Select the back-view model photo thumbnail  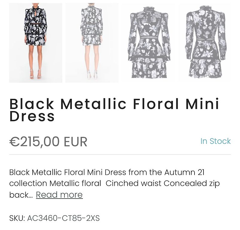(x=92, y=43)
